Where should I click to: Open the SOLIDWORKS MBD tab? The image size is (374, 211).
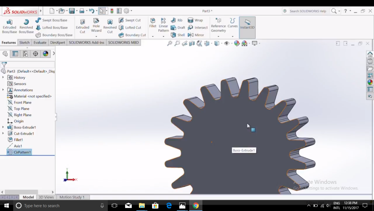point(123,42)
